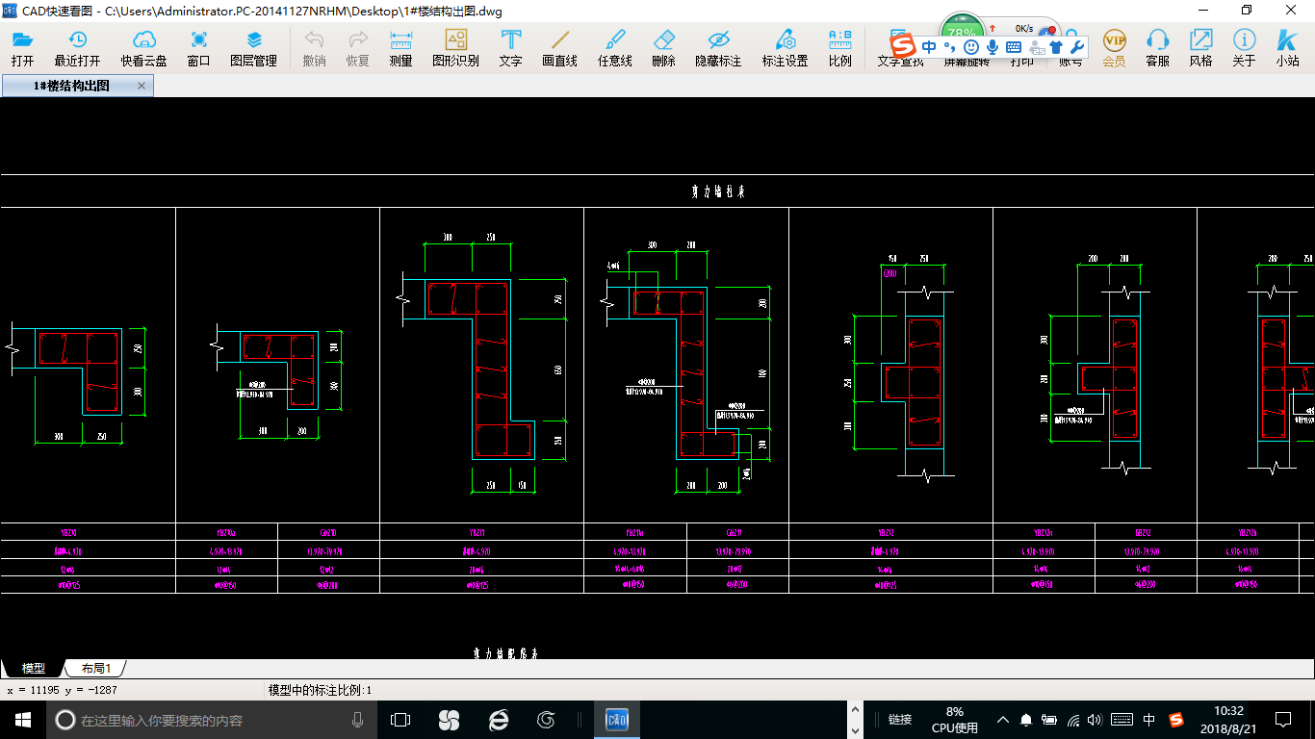This screenshot has height=739, width=1315.
Task: Open Windows Start menu
Action: (23, 720)
